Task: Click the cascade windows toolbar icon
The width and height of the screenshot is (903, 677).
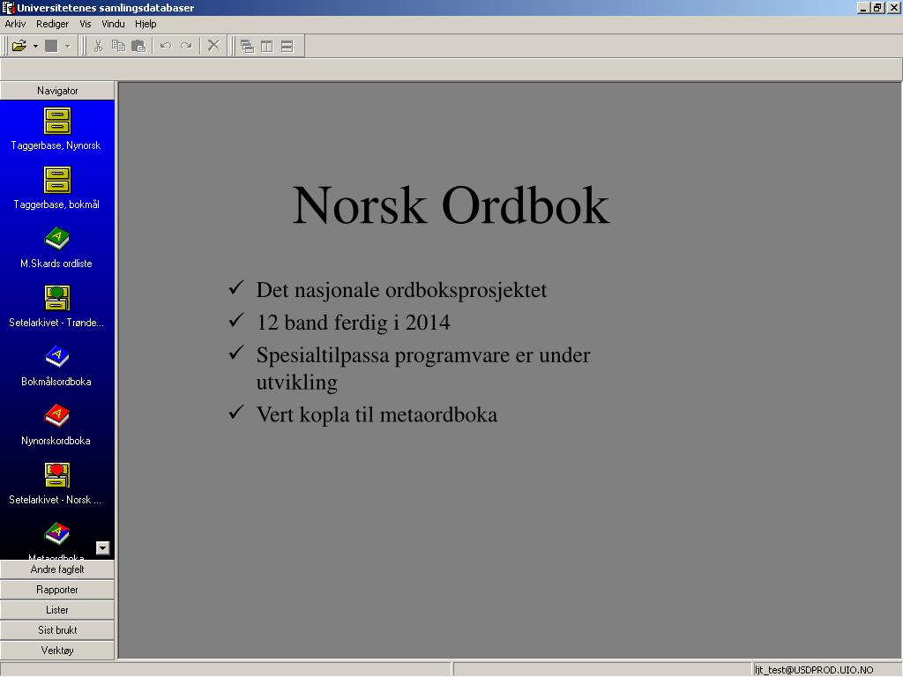Action: [x=247, y=46]
